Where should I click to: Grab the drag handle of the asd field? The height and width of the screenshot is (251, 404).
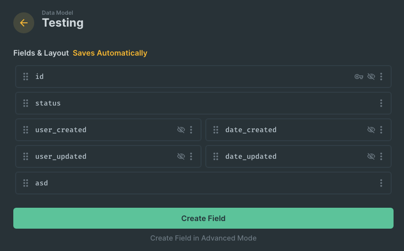pos(26,183)
